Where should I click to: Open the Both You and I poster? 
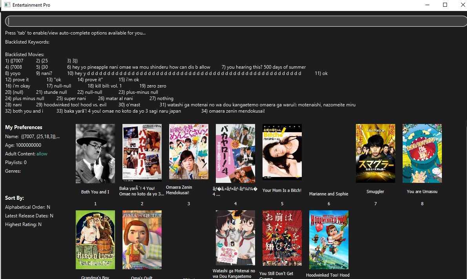coord(95,153)
